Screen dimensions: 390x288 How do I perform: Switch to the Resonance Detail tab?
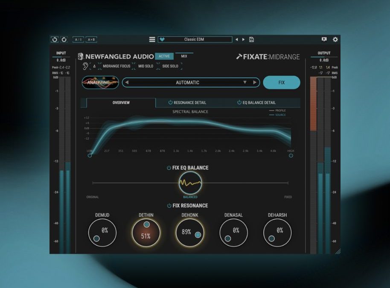coord(187,102)
